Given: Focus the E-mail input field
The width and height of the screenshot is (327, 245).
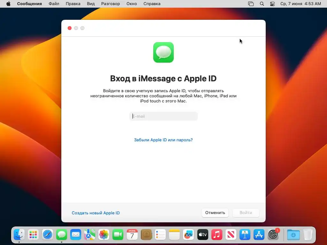Looking at the screenshot, I should [163, 116].
